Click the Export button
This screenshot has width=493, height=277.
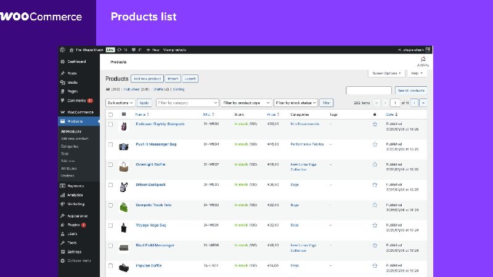point(190,79)
